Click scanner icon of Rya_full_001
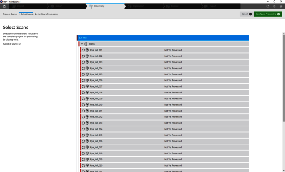 (87, 50)
